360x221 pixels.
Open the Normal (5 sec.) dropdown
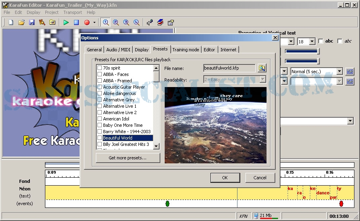point(339,72)
